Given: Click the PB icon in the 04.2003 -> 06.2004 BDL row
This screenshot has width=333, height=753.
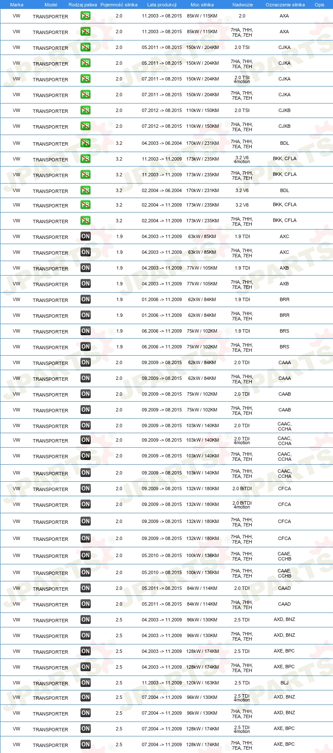Looking at the screenshot, I should click(86, 143).
